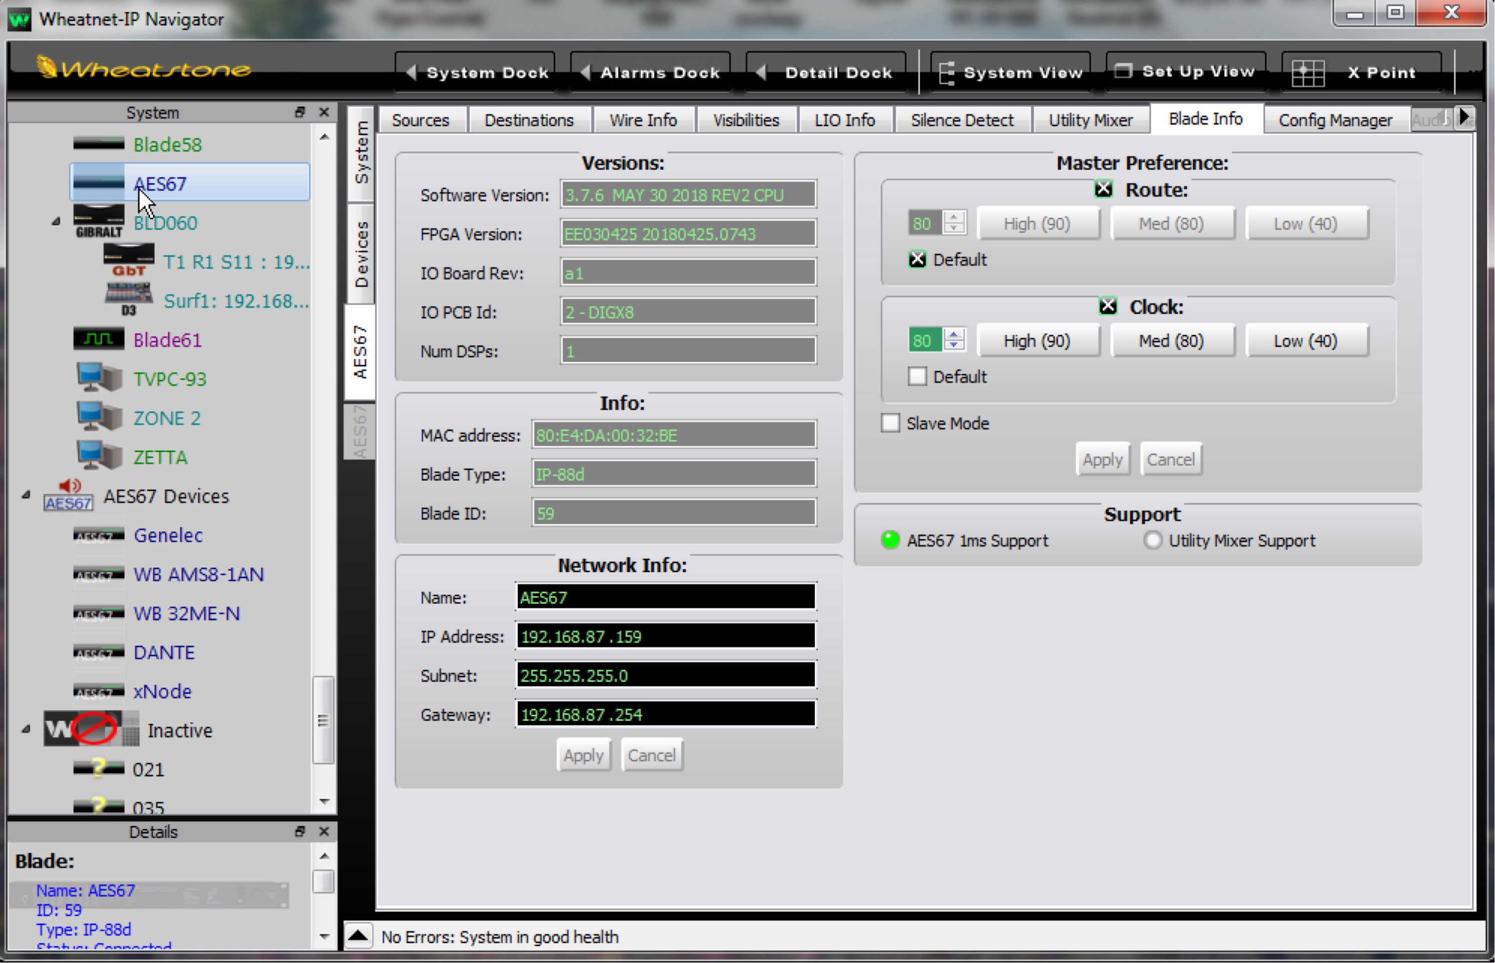Toggle the Clock checkbox
Screen dimensions: 1495x963
(1107, 307)
